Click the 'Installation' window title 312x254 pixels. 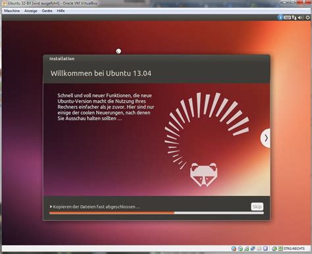62,59
